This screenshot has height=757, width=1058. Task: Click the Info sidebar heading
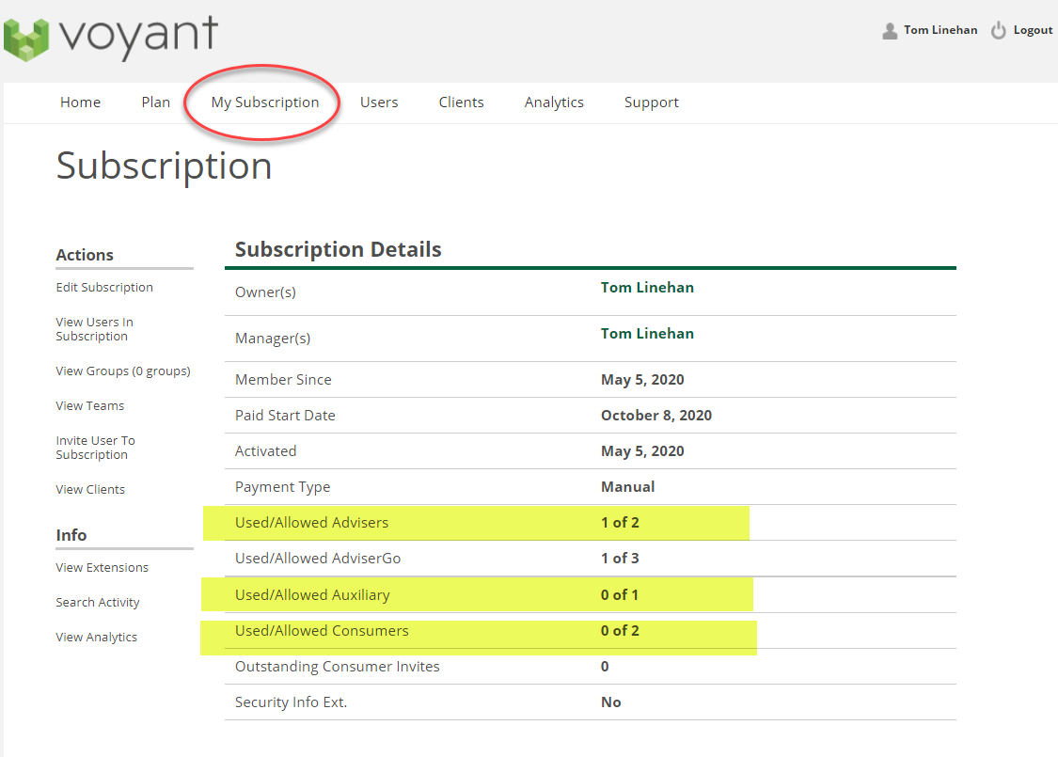(x=71, y=535)
